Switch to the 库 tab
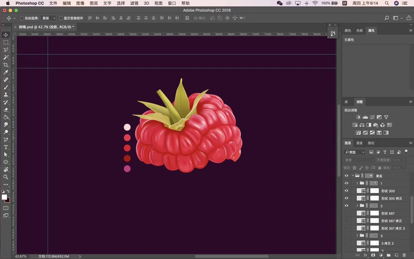Image resolution: width=414 pixels, height=259 pixels. [346, 102]
